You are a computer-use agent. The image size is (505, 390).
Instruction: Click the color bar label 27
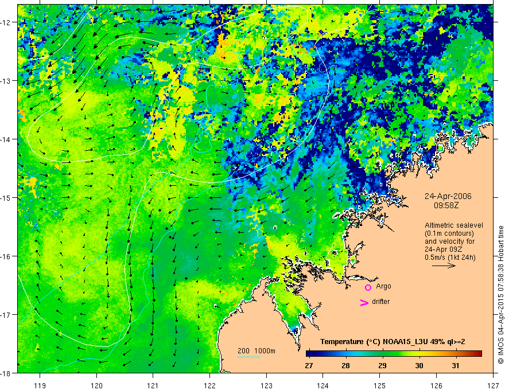[x=309, y=366]
